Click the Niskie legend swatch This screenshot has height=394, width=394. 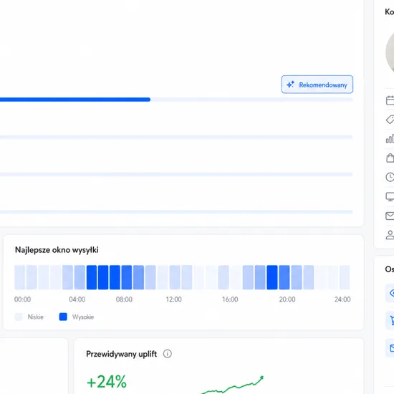click(19, 317)
